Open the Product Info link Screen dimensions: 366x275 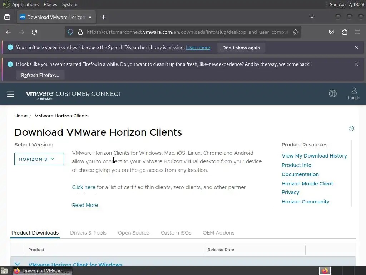[296, 165]
